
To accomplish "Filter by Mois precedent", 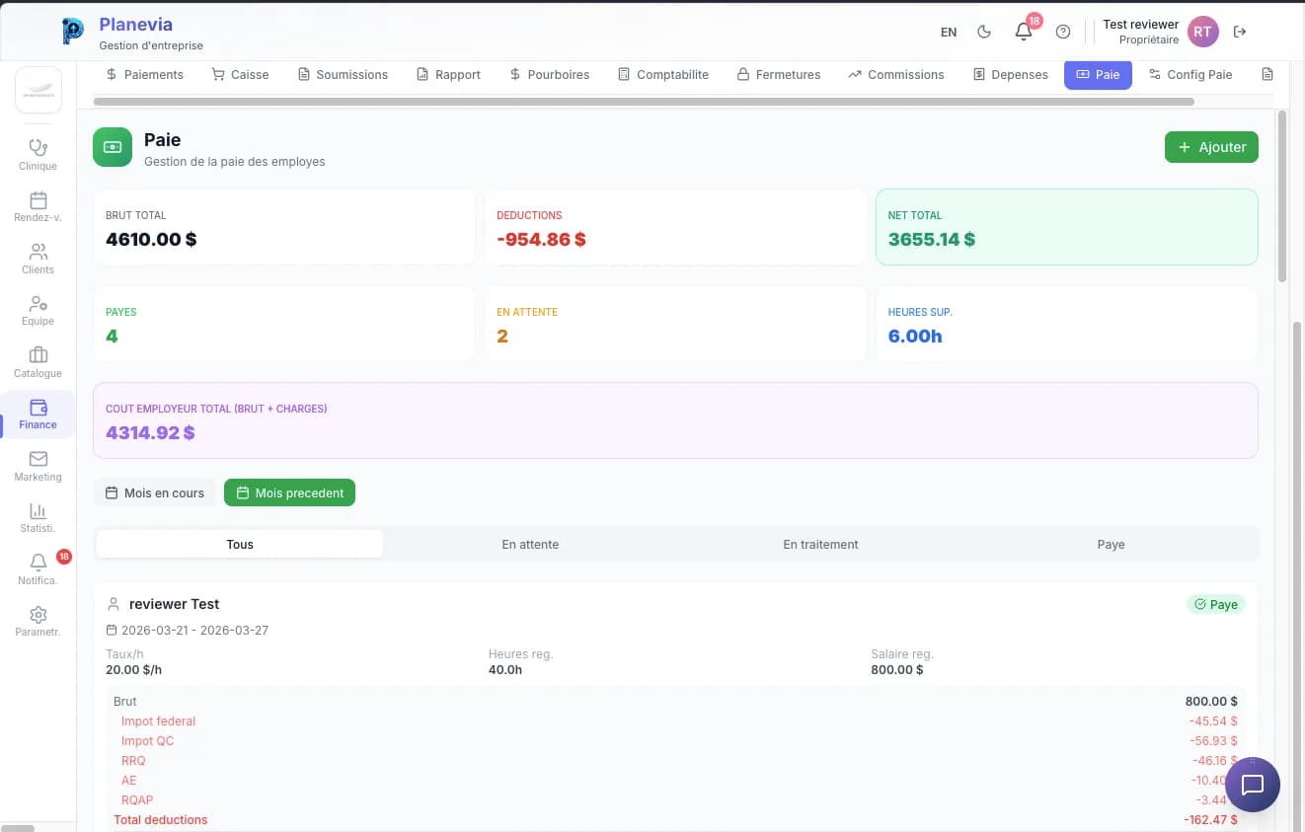I will tap(289, 492).
